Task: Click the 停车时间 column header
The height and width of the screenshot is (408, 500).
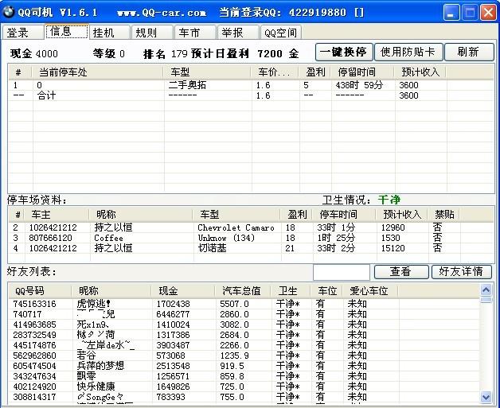Action: pos(345,215)
